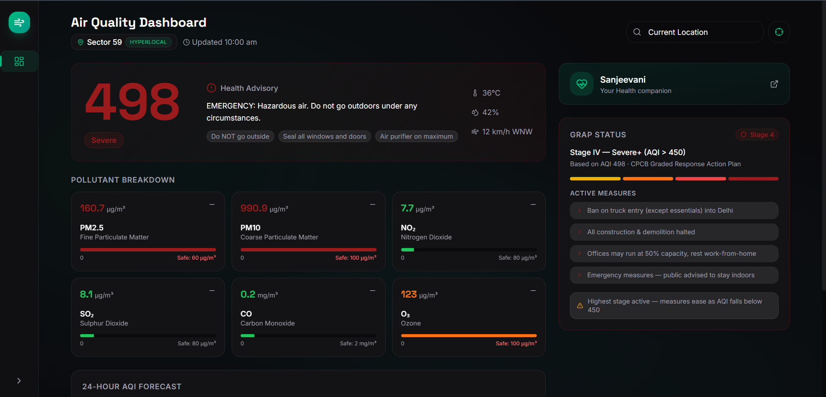Expand the Offices may run at 50% capacity measure
Viewport: 826px width, 397px height.
(674, 254)
